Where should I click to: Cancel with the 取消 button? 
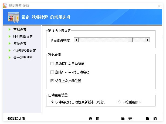tap(151, 119)
